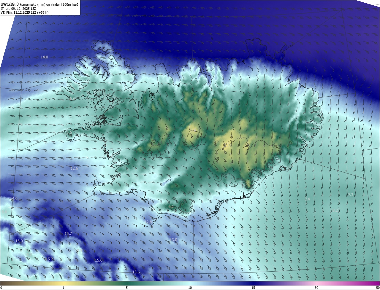Click the 15.7 value label on the map
This screenshot has width=380, height=290.
[68, 234]
